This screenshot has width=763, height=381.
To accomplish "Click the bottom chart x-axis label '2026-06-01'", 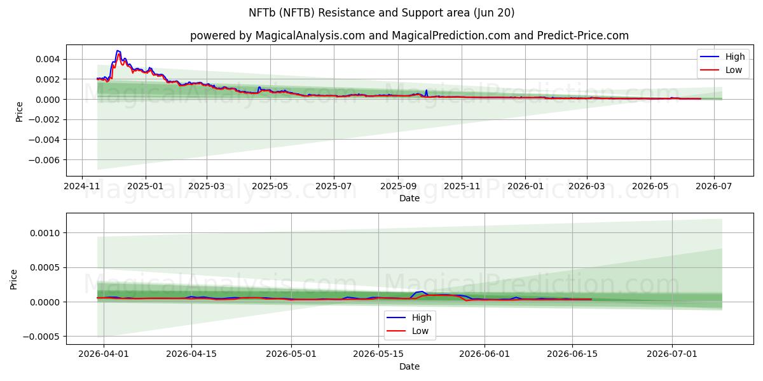I will (485, 354).
